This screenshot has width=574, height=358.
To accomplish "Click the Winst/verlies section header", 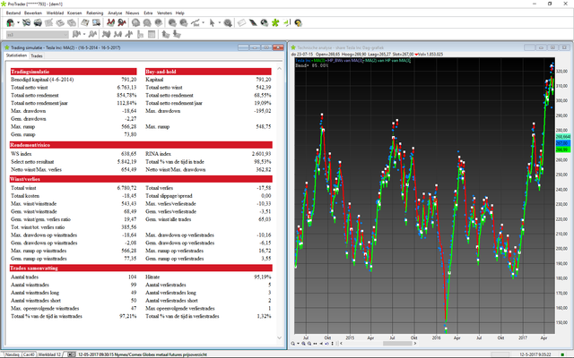I will point(141,179).
